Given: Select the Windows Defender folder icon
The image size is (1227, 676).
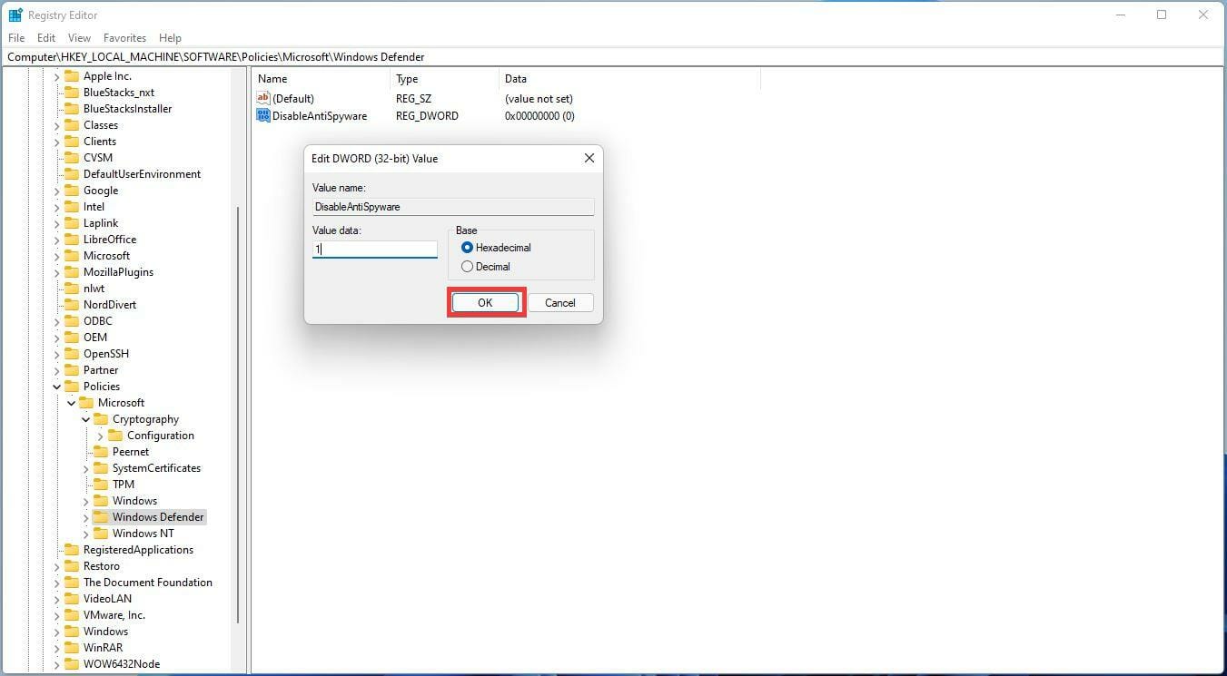Looking at the screenshot, I should 101,517.
